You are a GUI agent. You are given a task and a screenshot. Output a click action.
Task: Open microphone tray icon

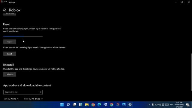(x=153, y=105)
